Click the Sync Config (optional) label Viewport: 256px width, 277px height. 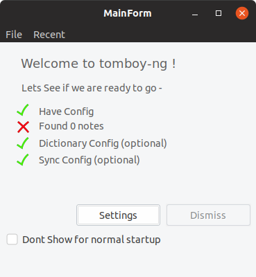[x=89, y=160]
